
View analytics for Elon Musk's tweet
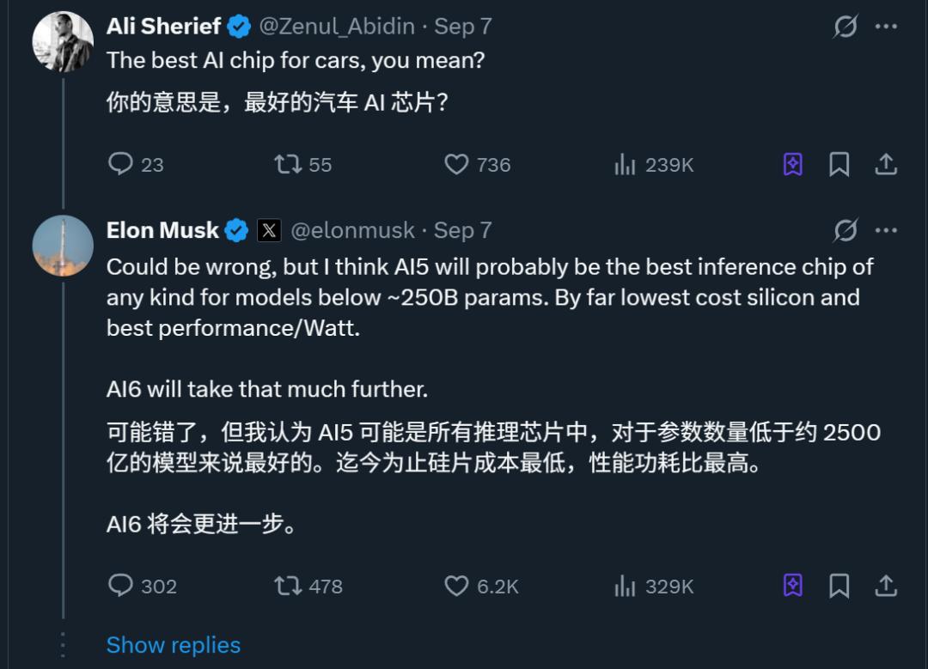coord(625,586)
